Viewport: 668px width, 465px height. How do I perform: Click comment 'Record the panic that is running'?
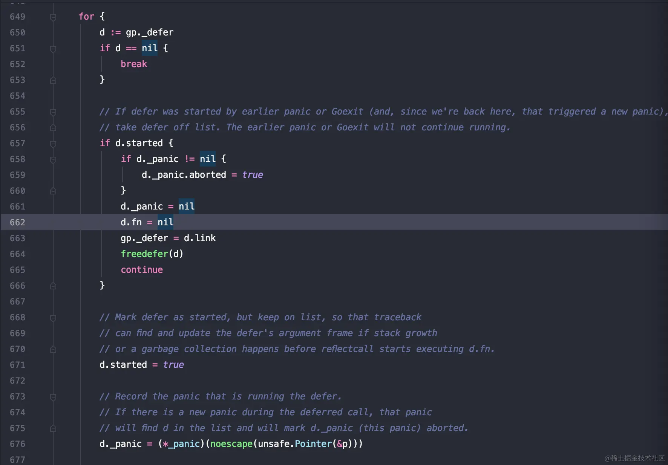[200, 396]
